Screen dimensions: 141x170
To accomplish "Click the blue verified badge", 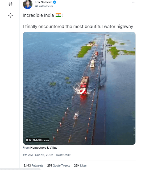I will tap(55, 2).
